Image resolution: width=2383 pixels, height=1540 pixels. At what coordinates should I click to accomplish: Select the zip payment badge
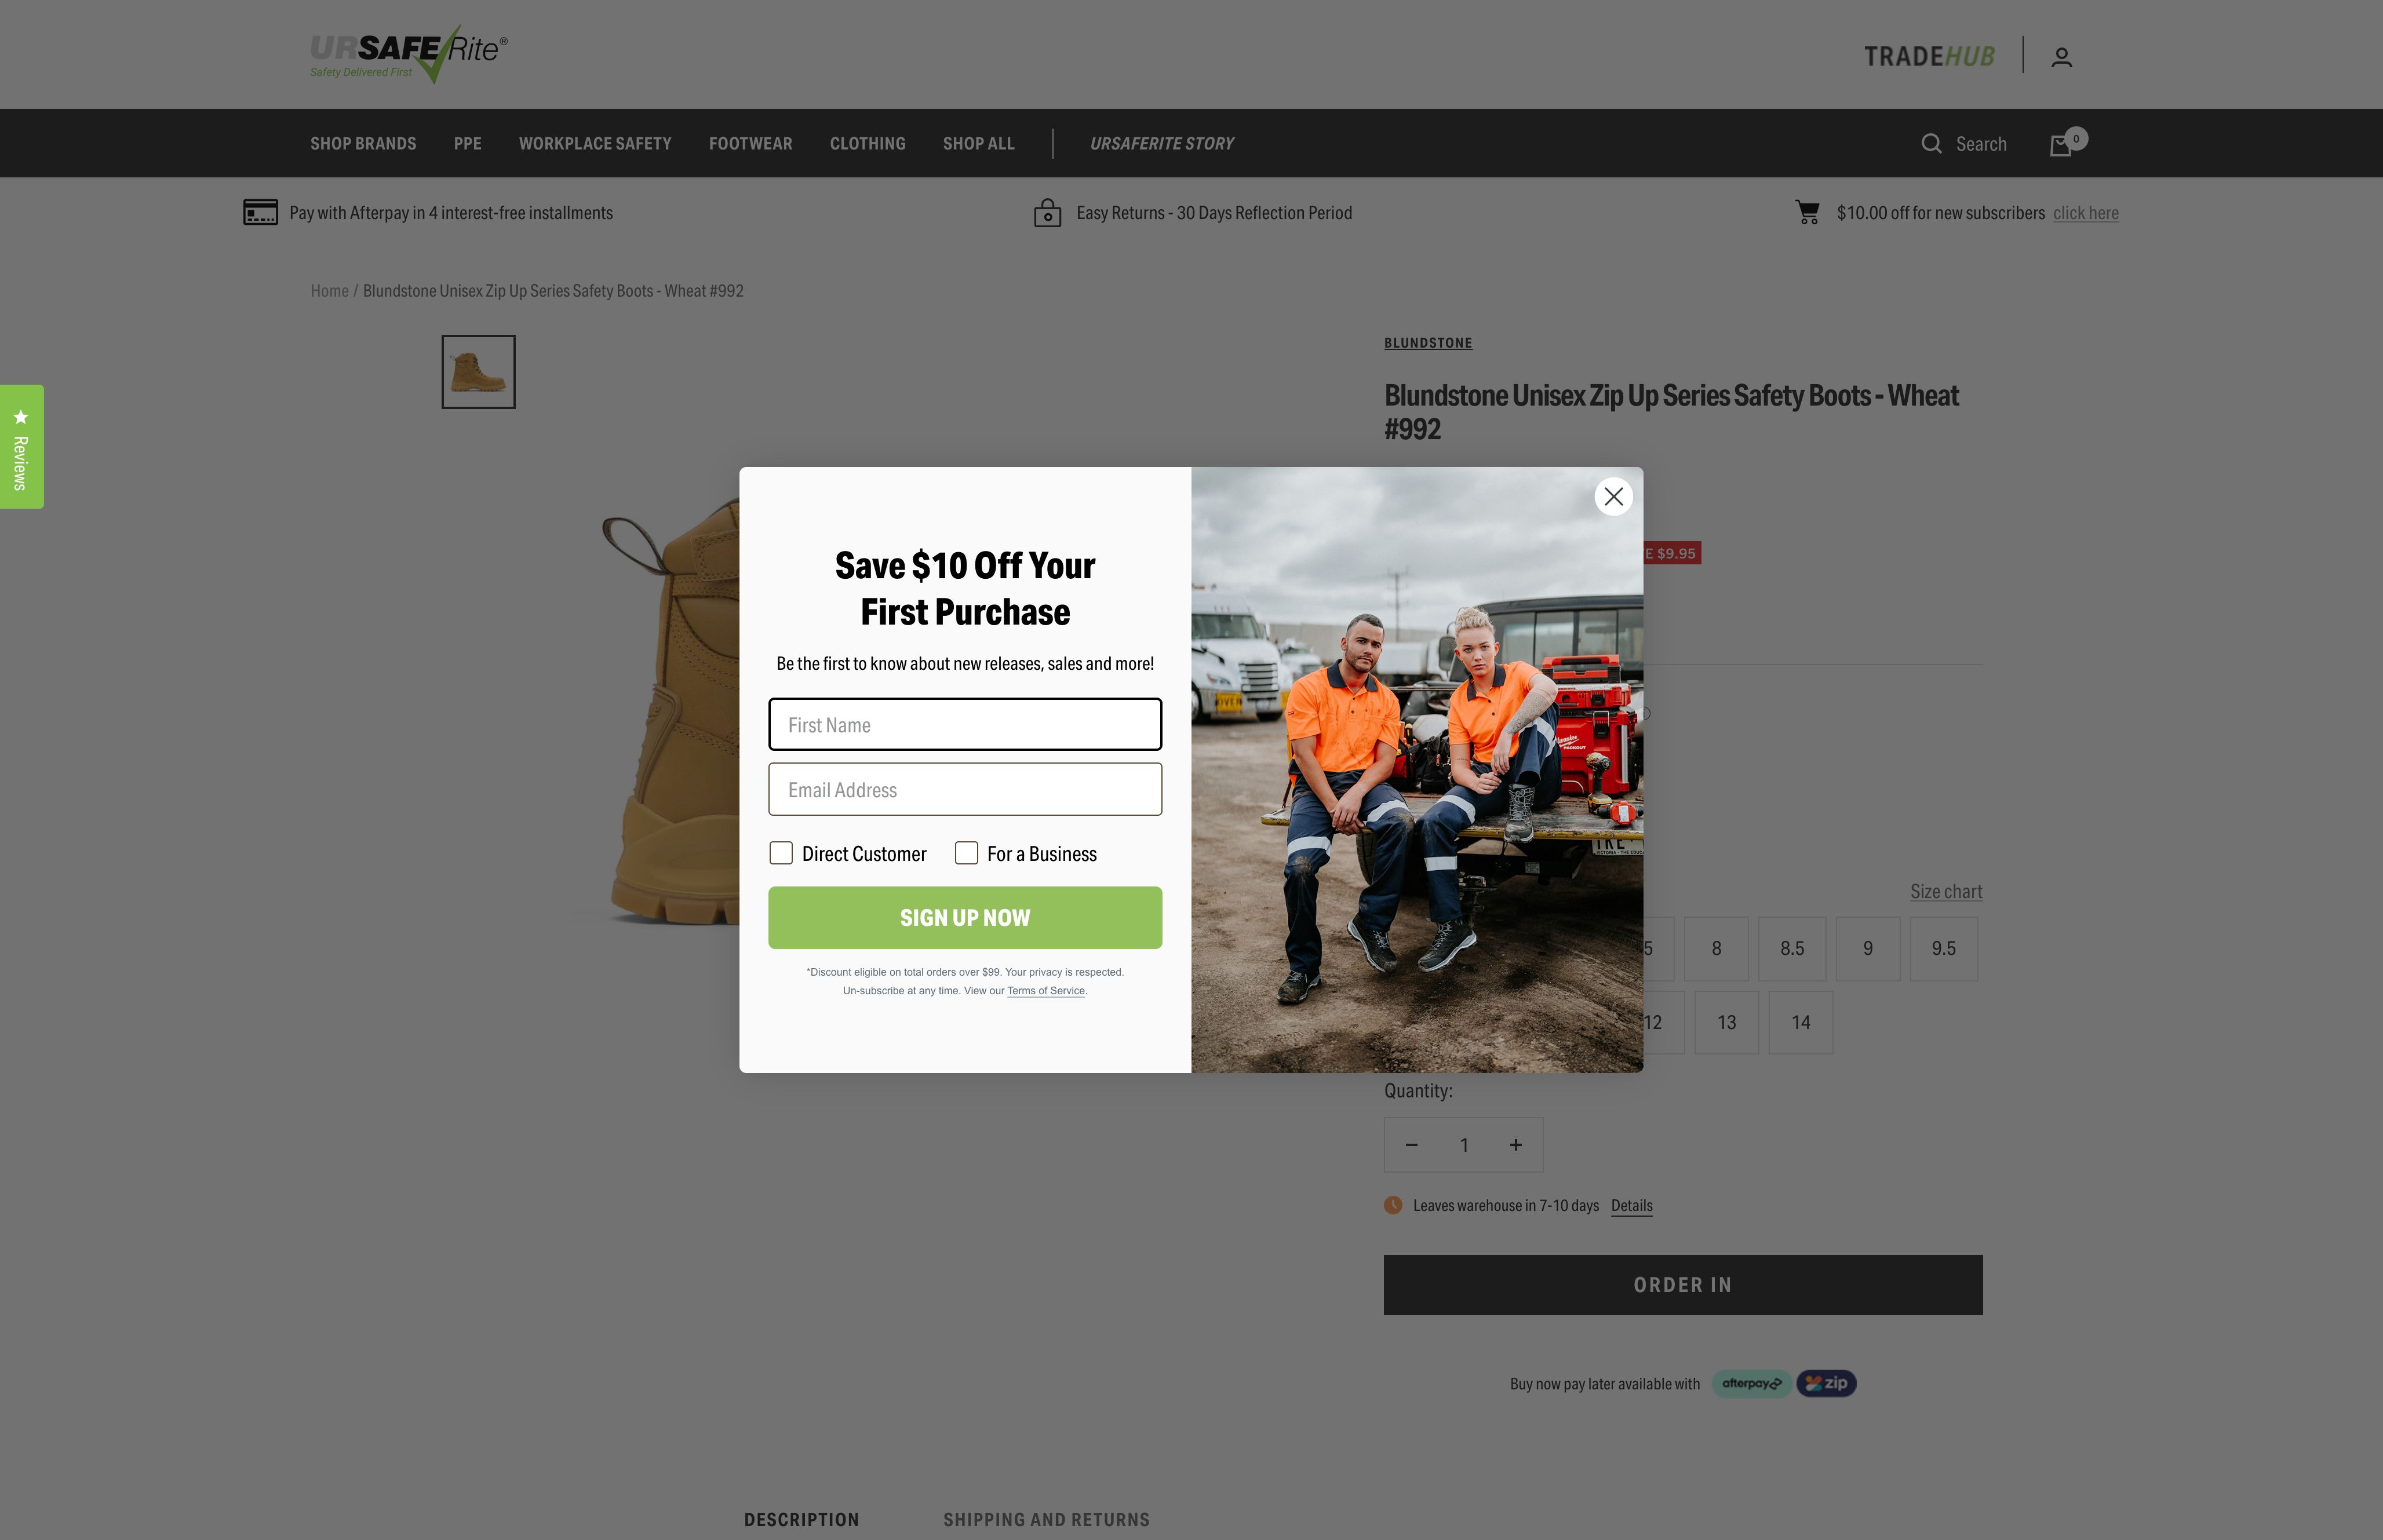1826,1383
